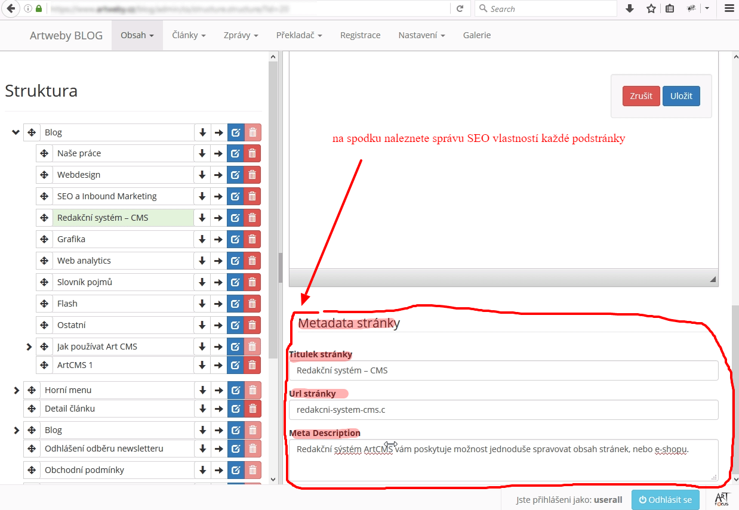739x510 pixels.
Task: Open the Články dropdown menu
Action: [x=189, y=35]
